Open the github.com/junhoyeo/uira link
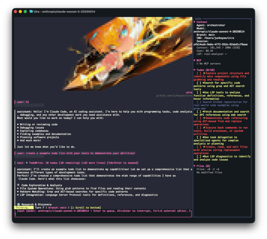 174,96
